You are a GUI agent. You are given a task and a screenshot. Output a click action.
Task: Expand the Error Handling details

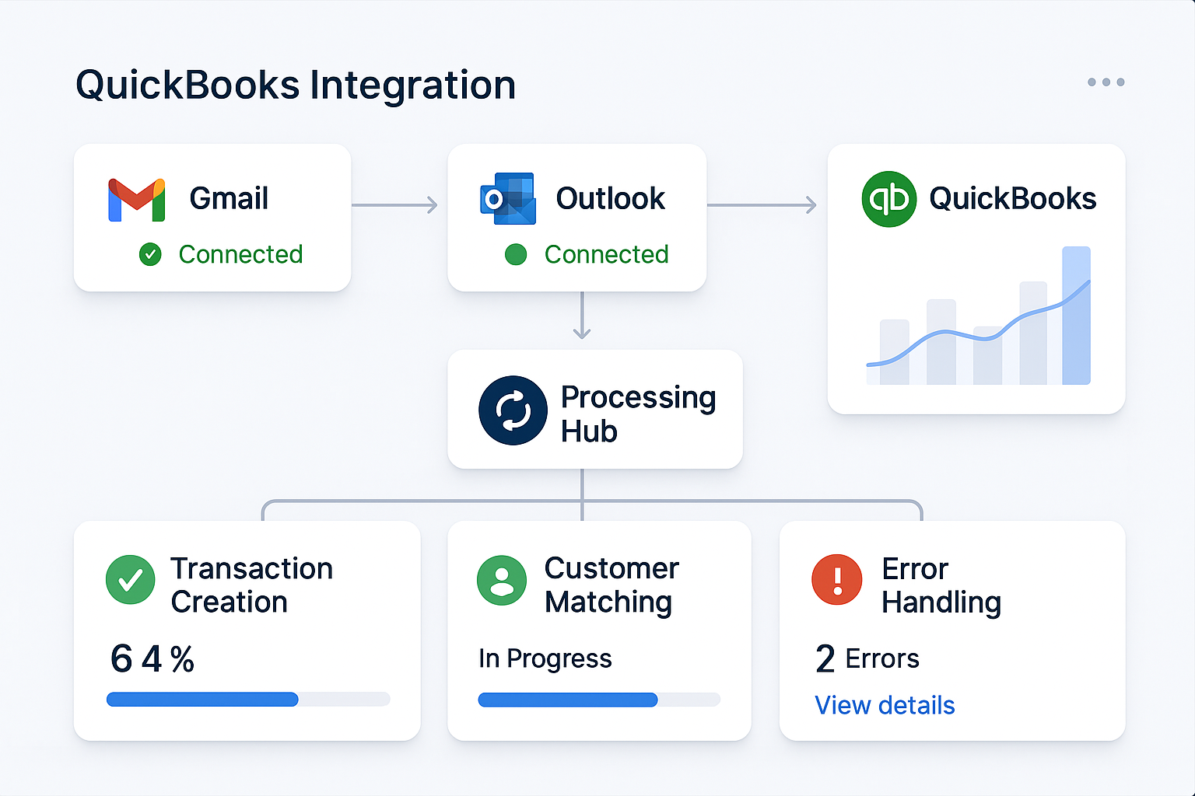click(885, 705)
